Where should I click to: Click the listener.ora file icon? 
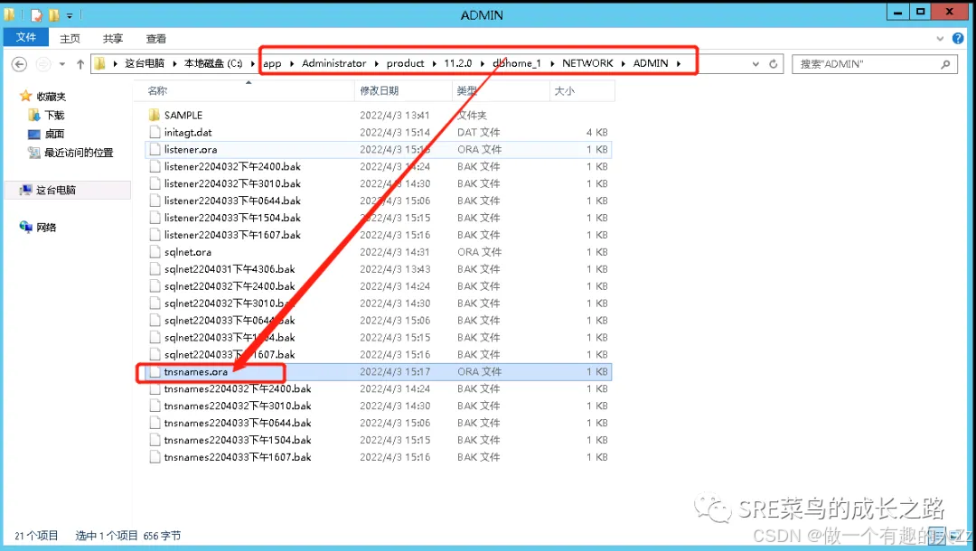pyautogui.click(x=155, y=149)
